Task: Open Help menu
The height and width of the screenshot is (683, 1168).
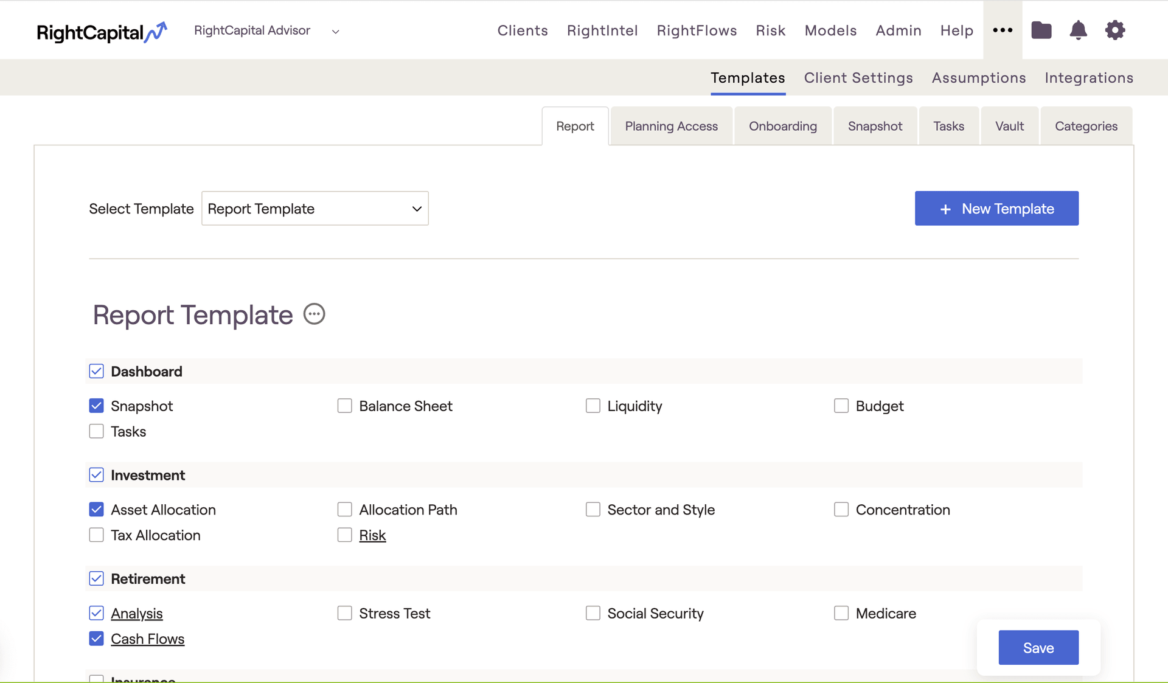Action: pos(957,30)
